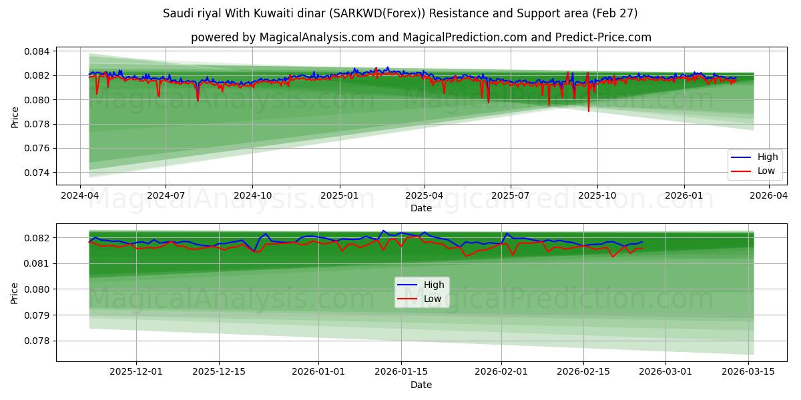
Task: Click the 2025-01 date tick
Action: [339, 195]
